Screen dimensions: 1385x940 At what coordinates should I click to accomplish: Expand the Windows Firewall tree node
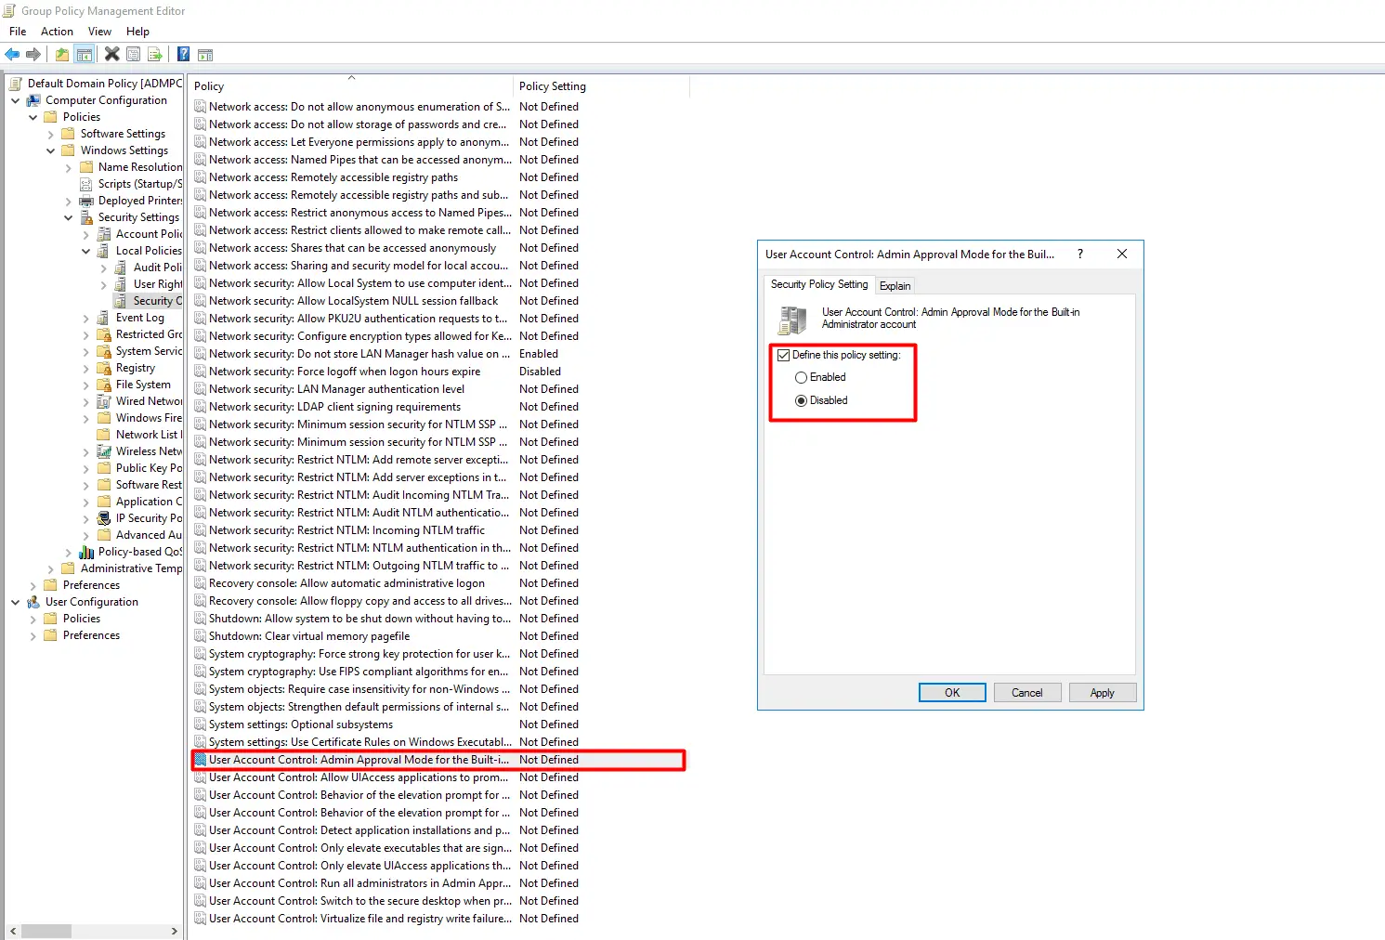pos(86,417)
